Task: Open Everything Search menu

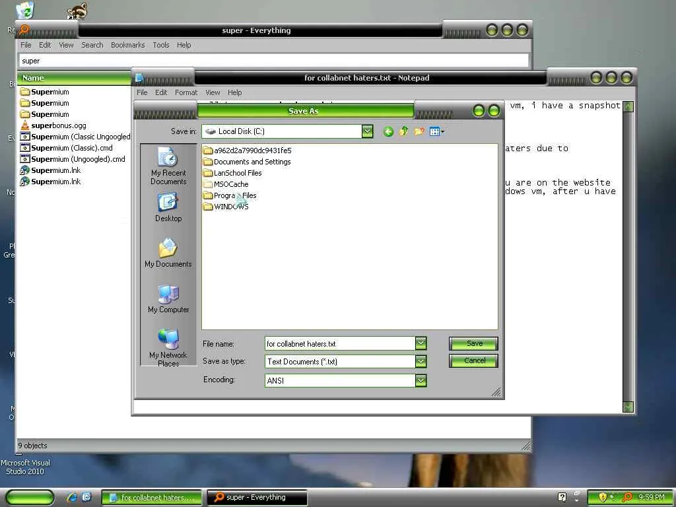Action: tap(92, 45)
